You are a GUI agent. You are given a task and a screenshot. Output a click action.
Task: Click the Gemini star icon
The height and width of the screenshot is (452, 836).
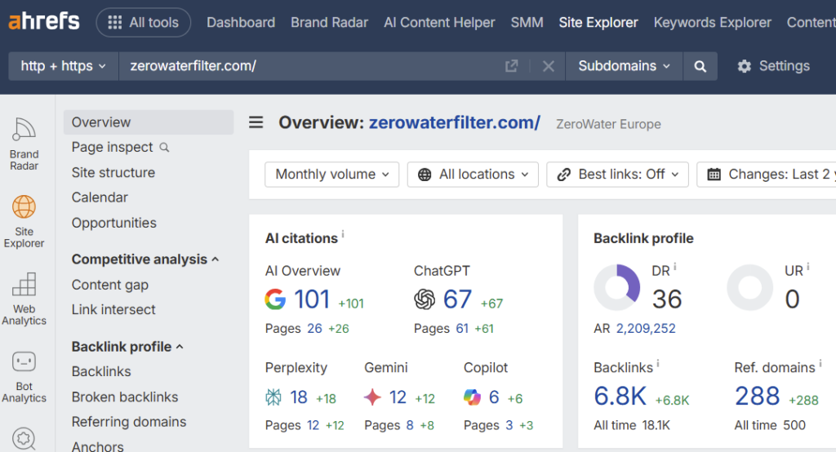372,397
